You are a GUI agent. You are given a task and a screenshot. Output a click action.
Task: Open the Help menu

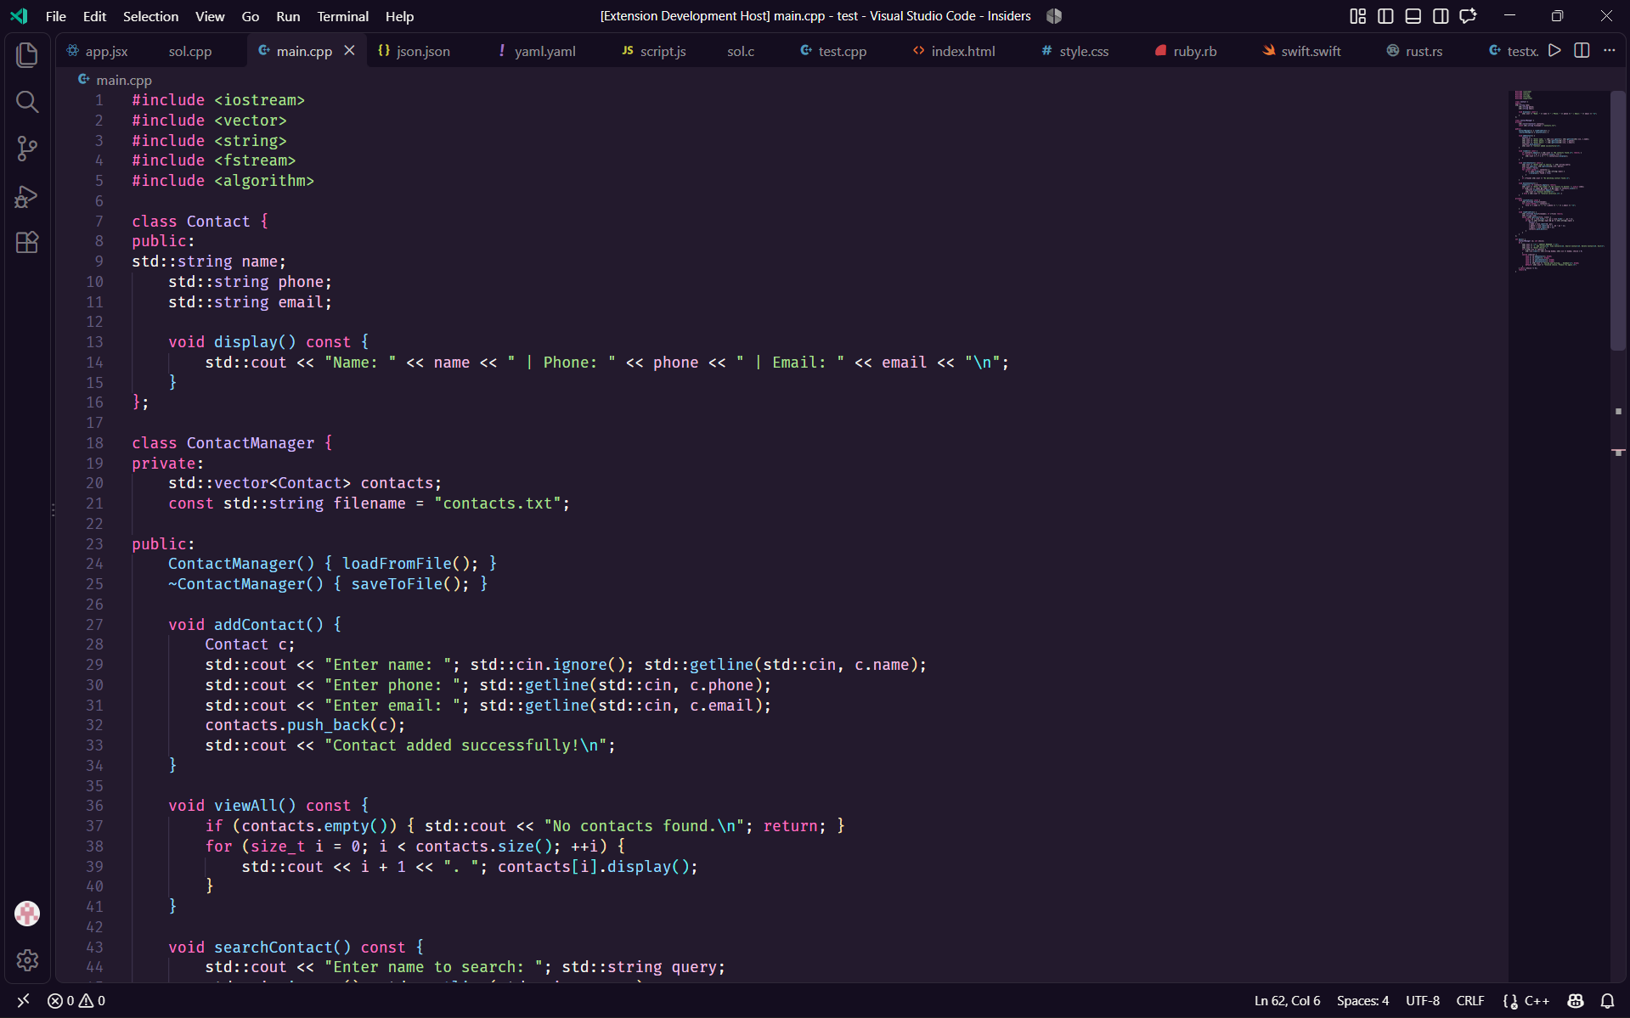tap(399, 16)
